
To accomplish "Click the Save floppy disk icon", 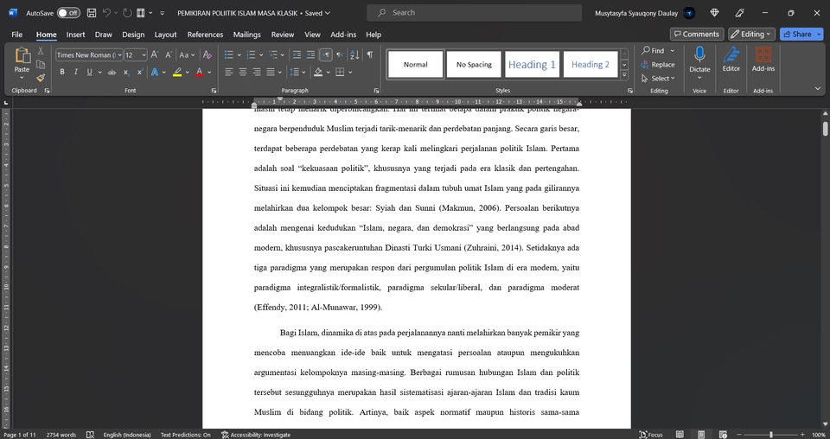I will click(92, 13).
